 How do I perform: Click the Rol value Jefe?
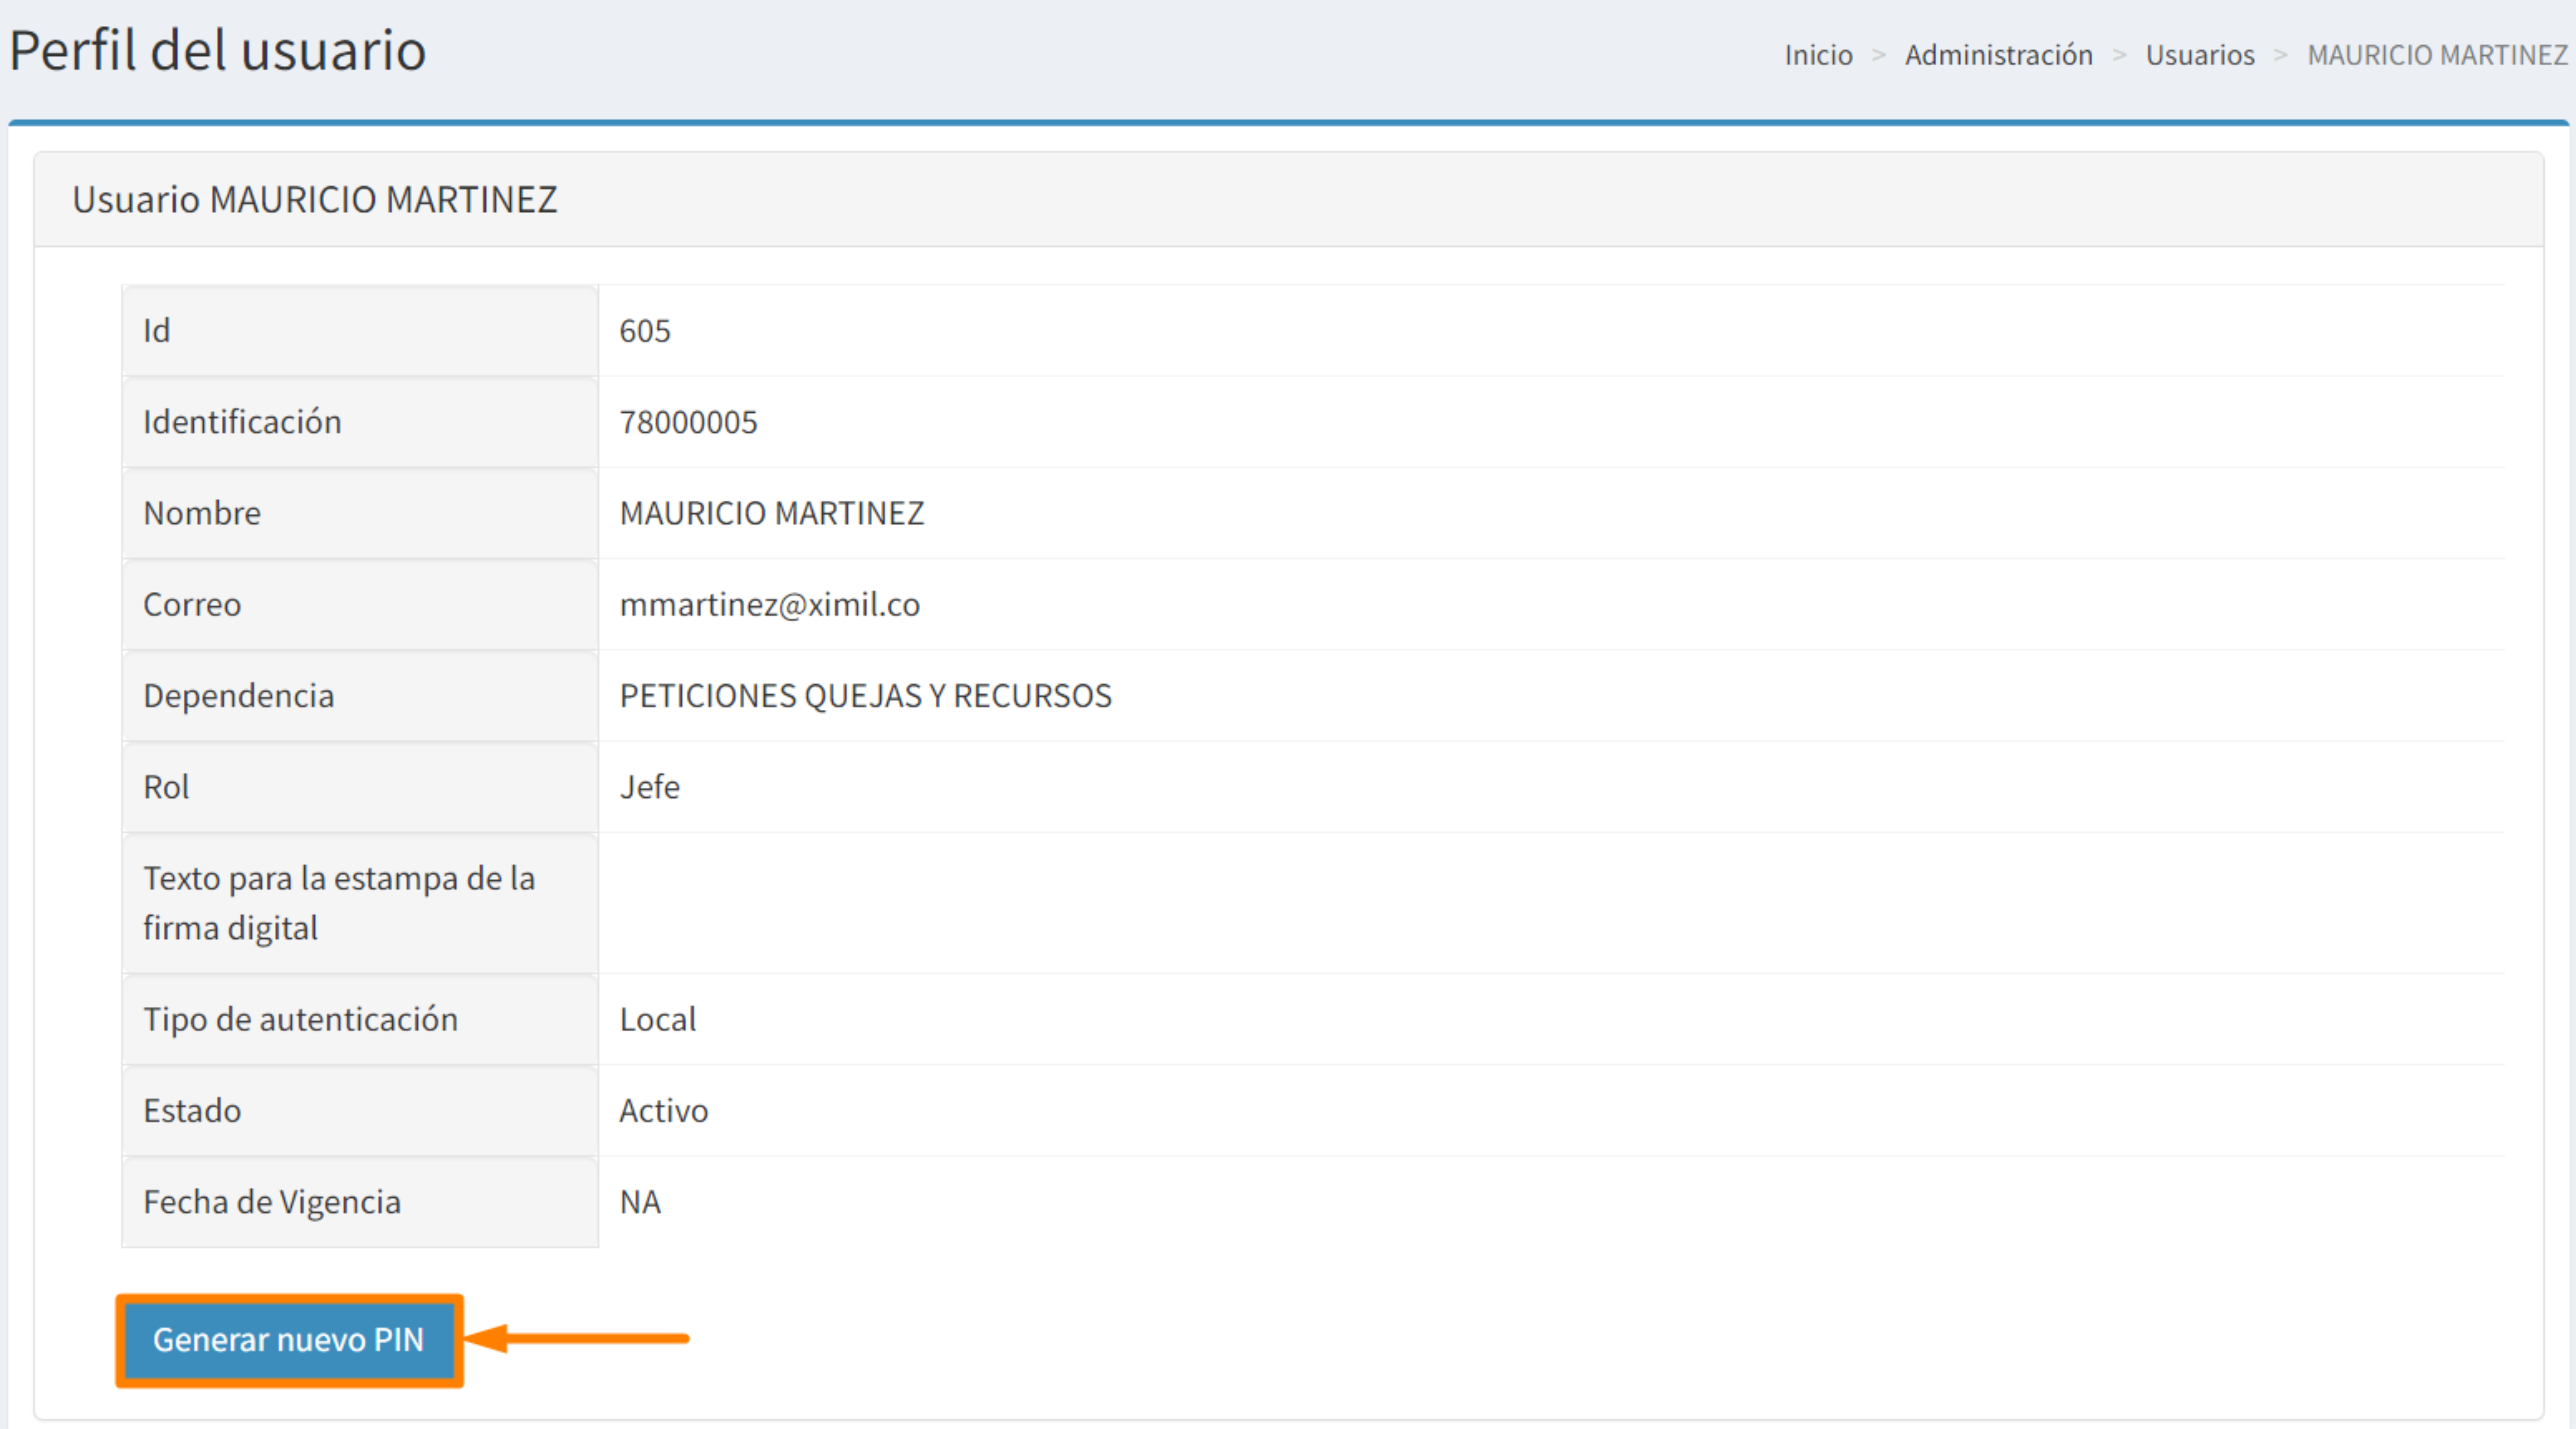coord(649,787)
